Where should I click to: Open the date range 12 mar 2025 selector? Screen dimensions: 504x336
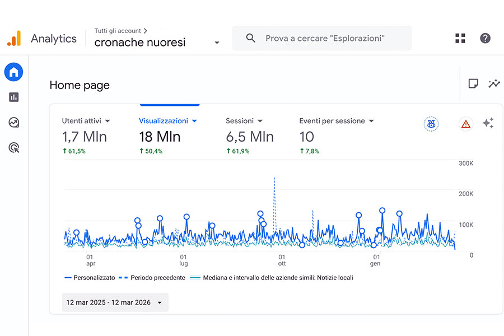(115, 302)
